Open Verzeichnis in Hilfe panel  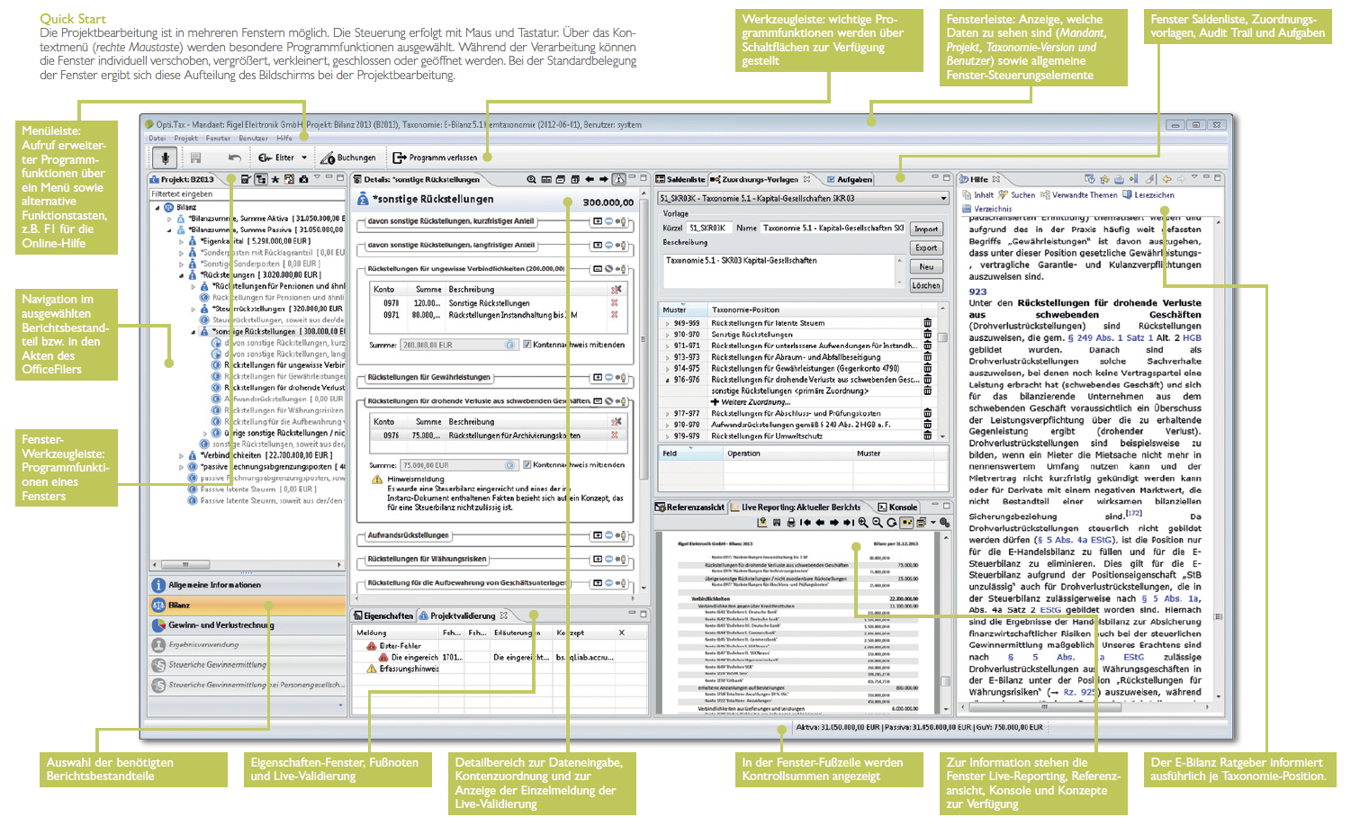[x=987, y=209]
